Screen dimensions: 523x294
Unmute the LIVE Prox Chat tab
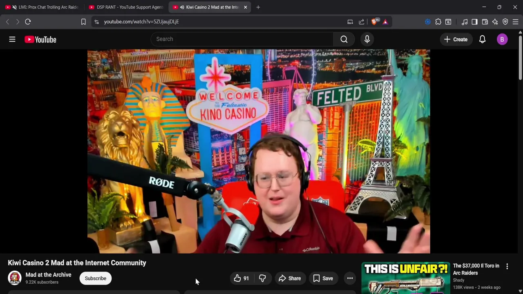(x=15, y=7)
